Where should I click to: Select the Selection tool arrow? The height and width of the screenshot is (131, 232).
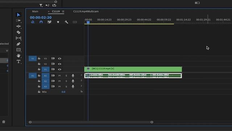tap(18, 15)
